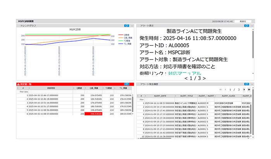Collapse the アラート表示 panel using its chevron
The height and width of the screenshot is (159, 271).
tap(252, 26)
